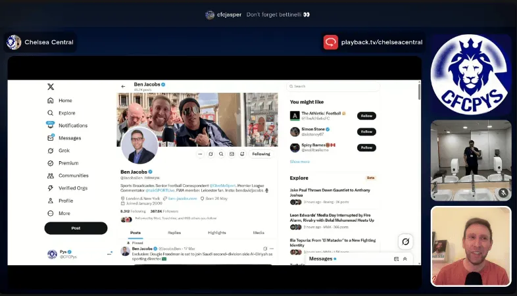Follow Simon Stone

(366, 132)
